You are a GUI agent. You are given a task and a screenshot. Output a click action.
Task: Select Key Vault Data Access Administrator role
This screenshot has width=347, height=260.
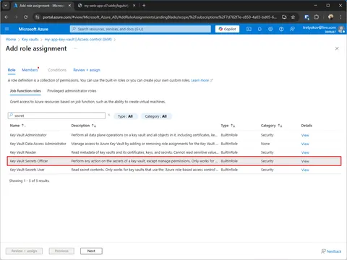click(174, 144)
